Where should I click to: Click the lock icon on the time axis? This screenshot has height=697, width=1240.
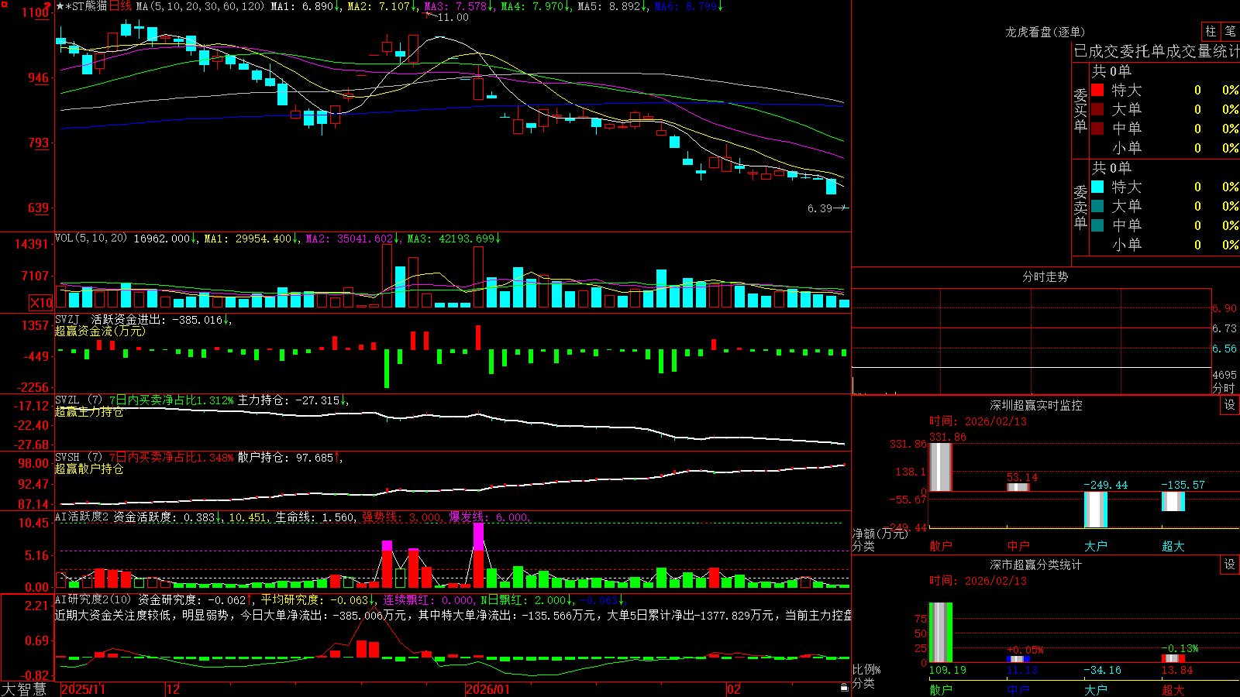click(844, 688)
